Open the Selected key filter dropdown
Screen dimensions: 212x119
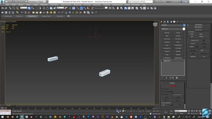click(181, 111)
